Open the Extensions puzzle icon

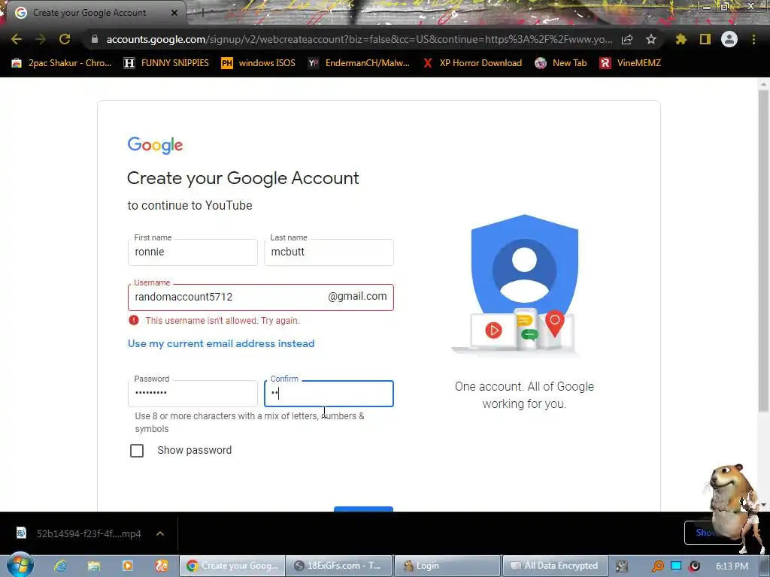[x=681, y=39]
